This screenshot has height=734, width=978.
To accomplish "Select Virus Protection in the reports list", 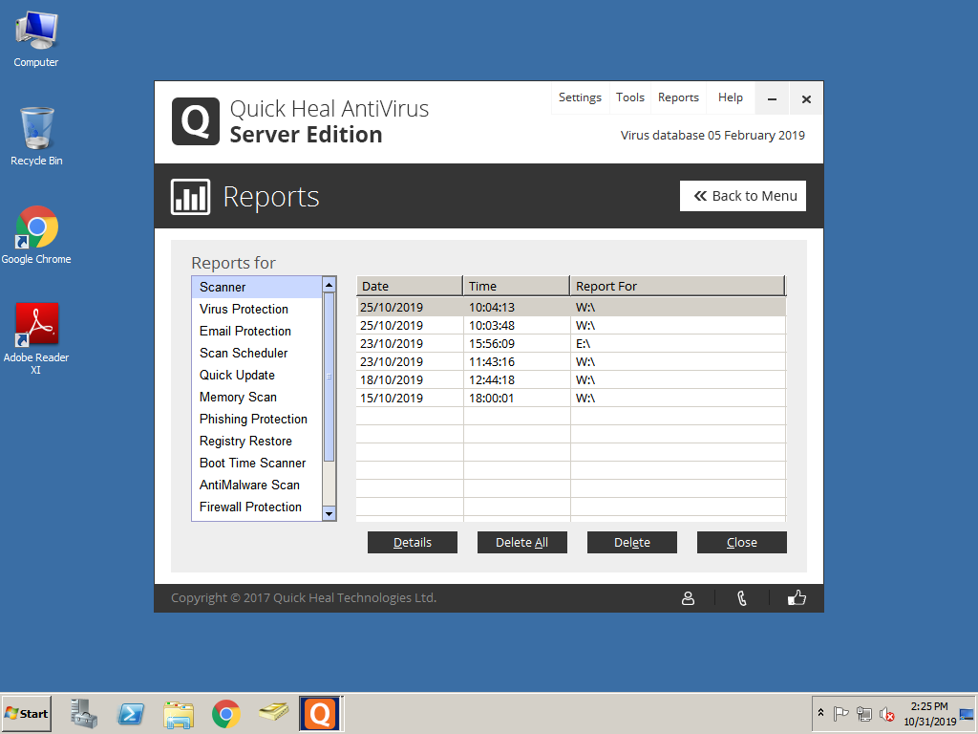I will 244,309.
